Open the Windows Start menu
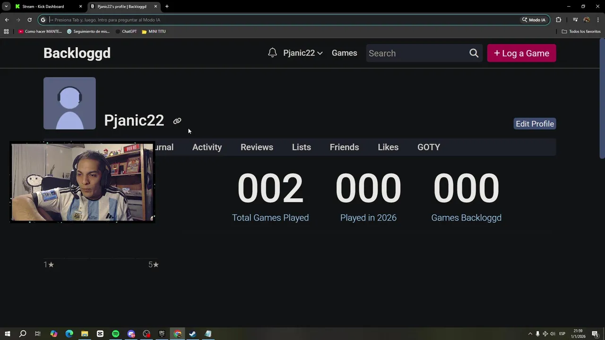 (8, 334)
